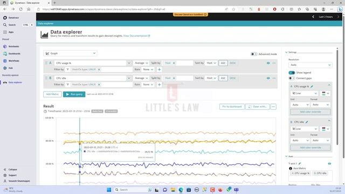Open color palette for CPU idle
This screenshot has height=194, width=345.
[x=326, y=129]
